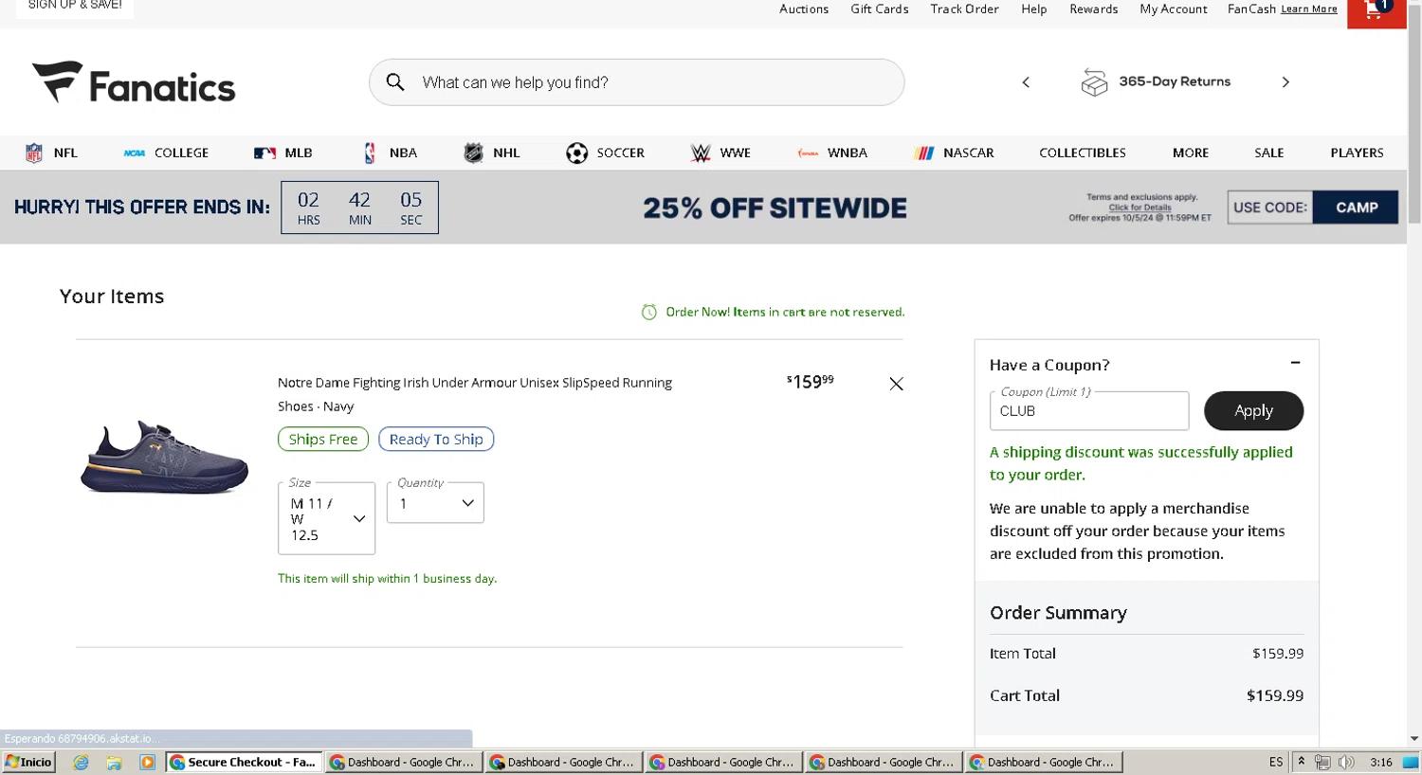The image size is (1422, 775).
Task: Open the SALE menu
Action: tap(1269, 153)
